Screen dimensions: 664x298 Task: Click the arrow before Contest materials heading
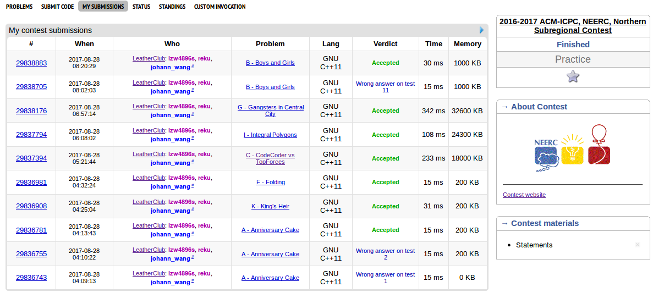(504, 223)
